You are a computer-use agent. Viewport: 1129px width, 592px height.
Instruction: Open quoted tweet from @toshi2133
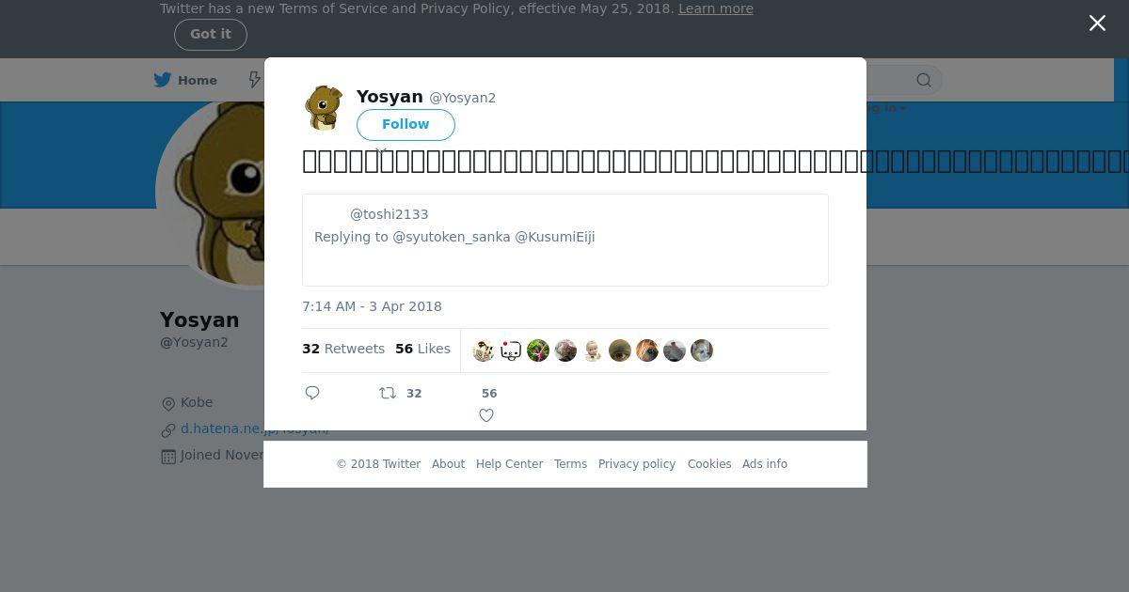tap(565, 240)
